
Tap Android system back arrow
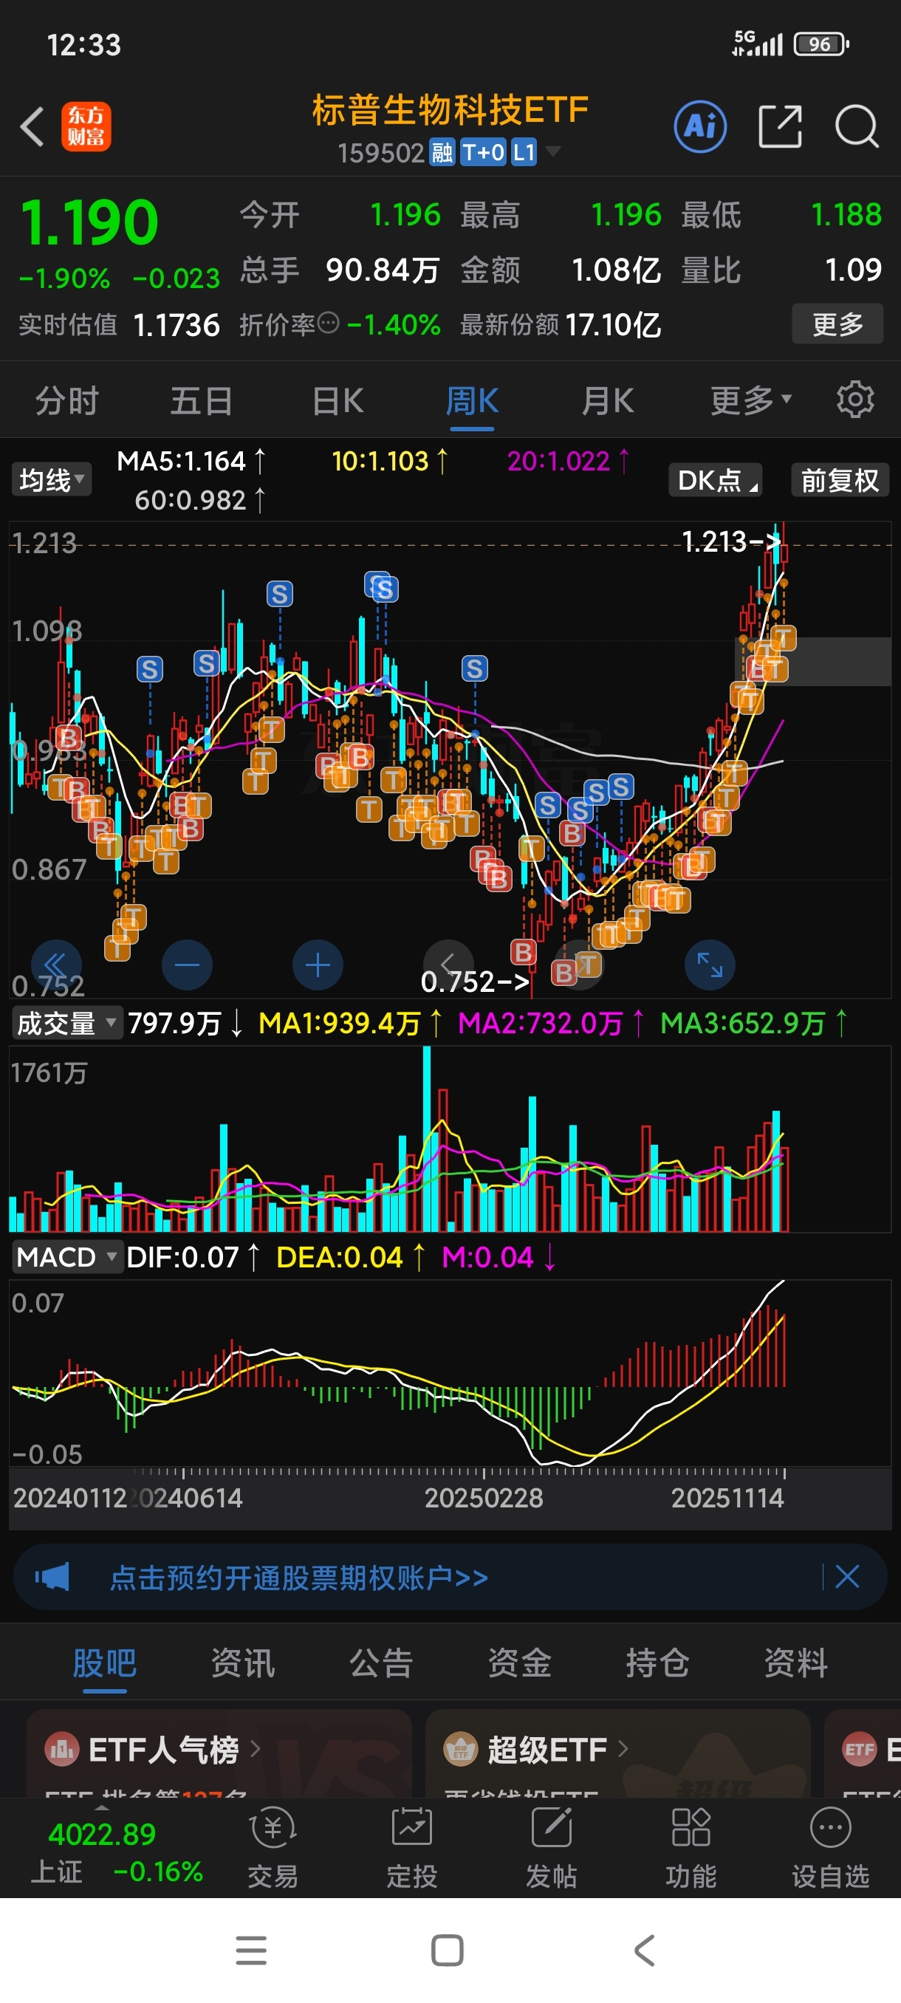pyautogui.click(x=645, y=1950)
